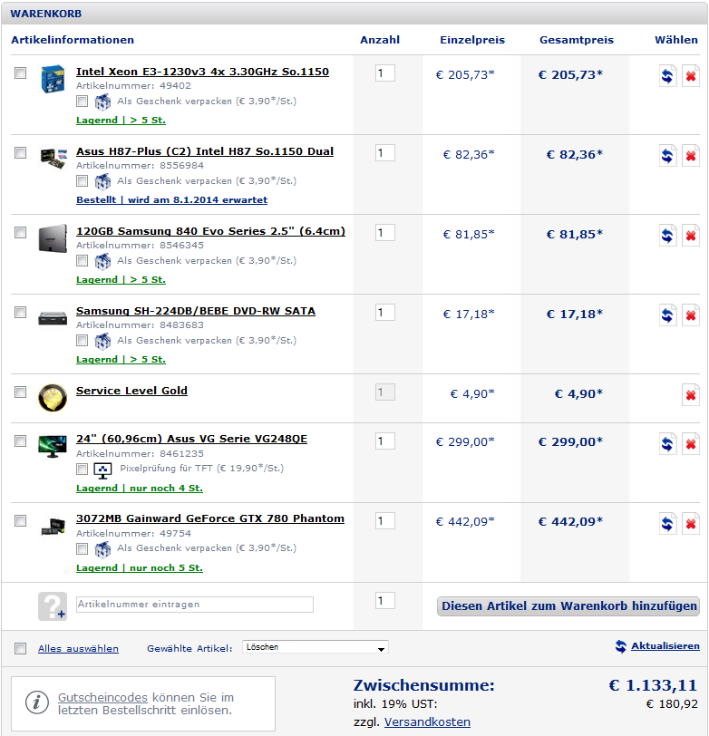Image resolution: width=709 pixels, height=736 pixels.
Task: Click gift wrap icon under Gainward GTX 780
Action: click(x=102, y=548)
